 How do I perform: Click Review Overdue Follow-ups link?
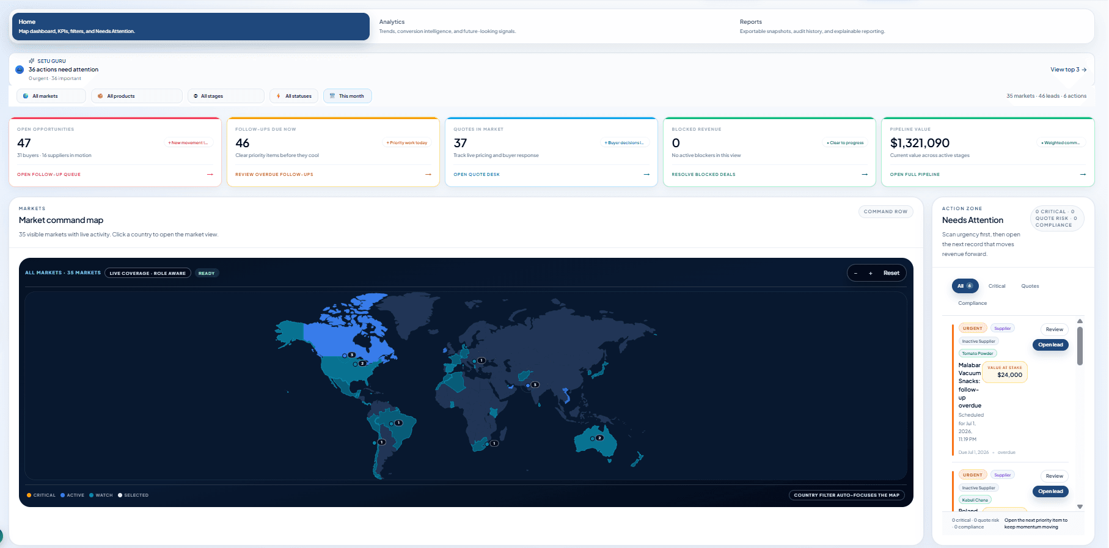(274, 175)
